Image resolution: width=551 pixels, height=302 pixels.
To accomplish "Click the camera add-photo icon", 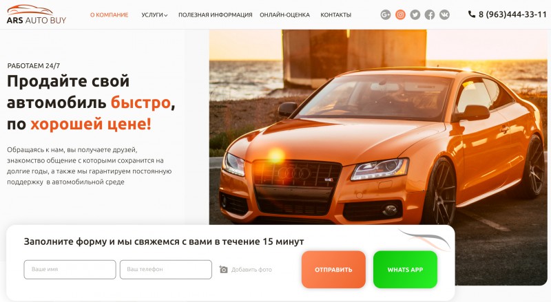I will (223, 270).
